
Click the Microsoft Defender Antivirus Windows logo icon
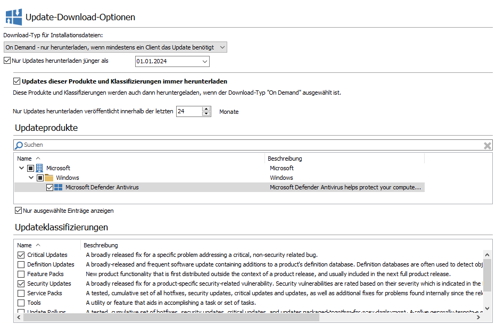[59, 187]
